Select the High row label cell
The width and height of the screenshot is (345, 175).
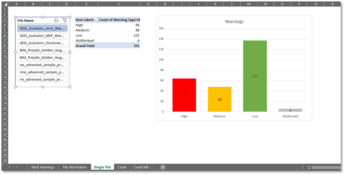(x=86, y=25)
